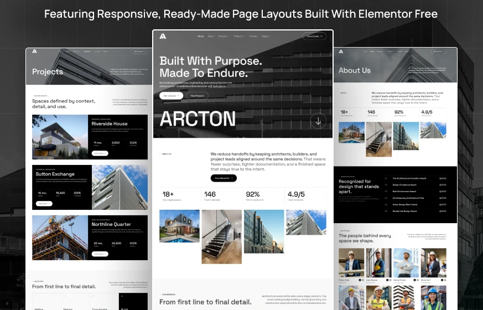Click the More About Us button
Screen dimensions: 483x310
224,178
